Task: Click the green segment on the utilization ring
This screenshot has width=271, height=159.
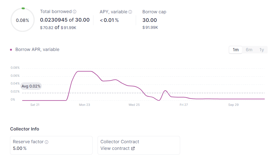Action: click(23, 8)
